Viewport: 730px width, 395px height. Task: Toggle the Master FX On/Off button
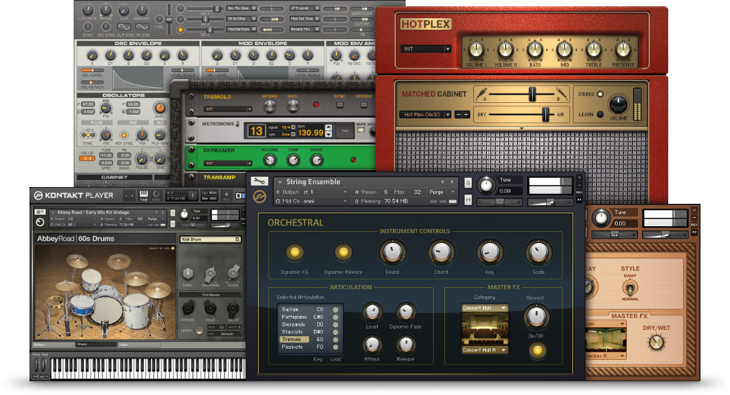click(x=536, y=350)
